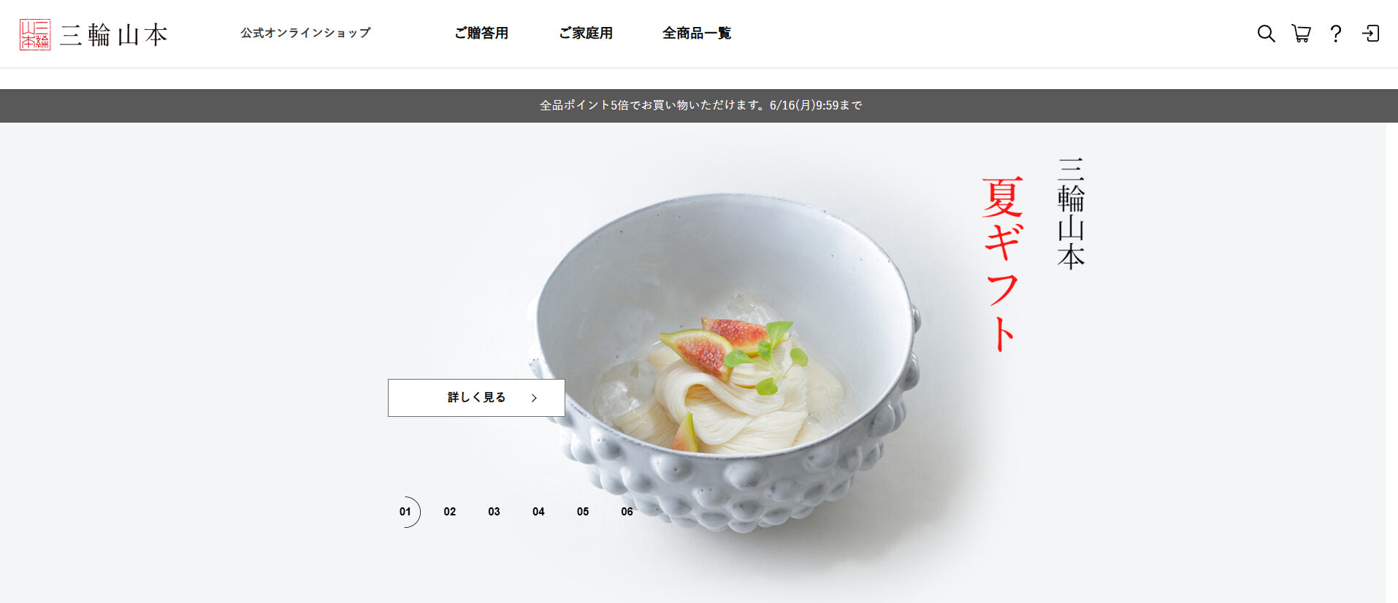Open the search magnifier icon
1398x603 pixels.
[1266, 34]
